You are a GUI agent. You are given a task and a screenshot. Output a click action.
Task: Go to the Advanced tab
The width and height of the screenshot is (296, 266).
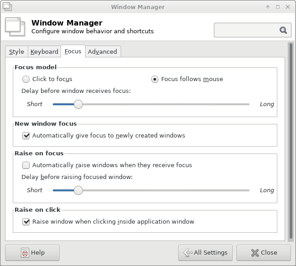point(102,51)
